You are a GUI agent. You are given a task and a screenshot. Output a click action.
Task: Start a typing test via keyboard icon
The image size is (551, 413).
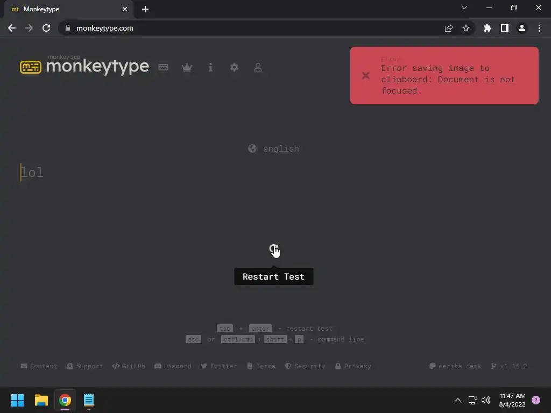click(163, 67)
